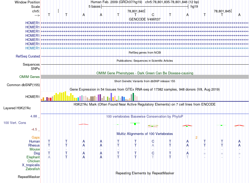Viewport: 249px width, 183px height.
Task: Click the yellow-green oval PhyloP mark
Action: (x=153, y=126)
